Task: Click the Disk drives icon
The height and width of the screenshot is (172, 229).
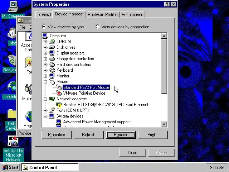Action: pyautogui.click(x=52, y=47)
